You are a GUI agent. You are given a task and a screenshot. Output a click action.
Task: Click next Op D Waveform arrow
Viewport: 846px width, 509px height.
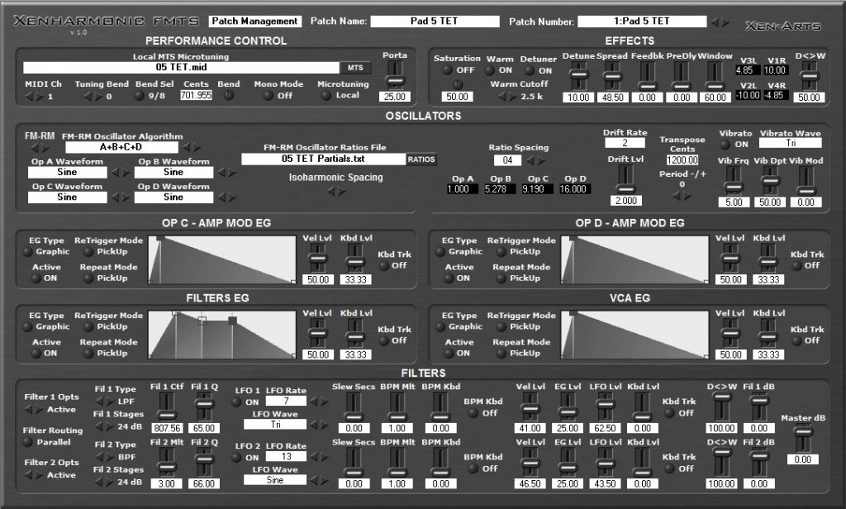232,197
